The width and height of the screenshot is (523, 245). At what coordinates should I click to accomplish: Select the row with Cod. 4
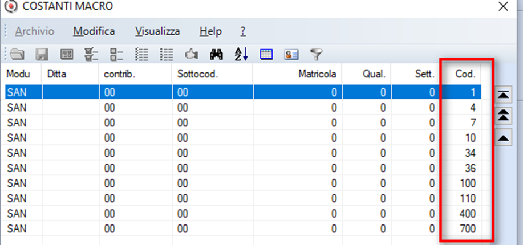click(243, 108)
